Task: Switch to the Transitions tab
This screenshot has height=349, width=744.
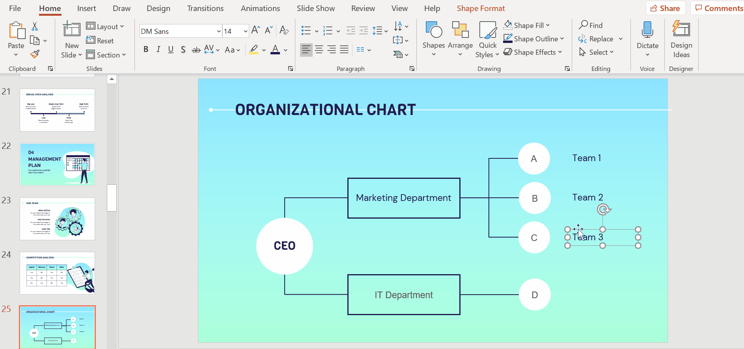Action: (205, 8)
